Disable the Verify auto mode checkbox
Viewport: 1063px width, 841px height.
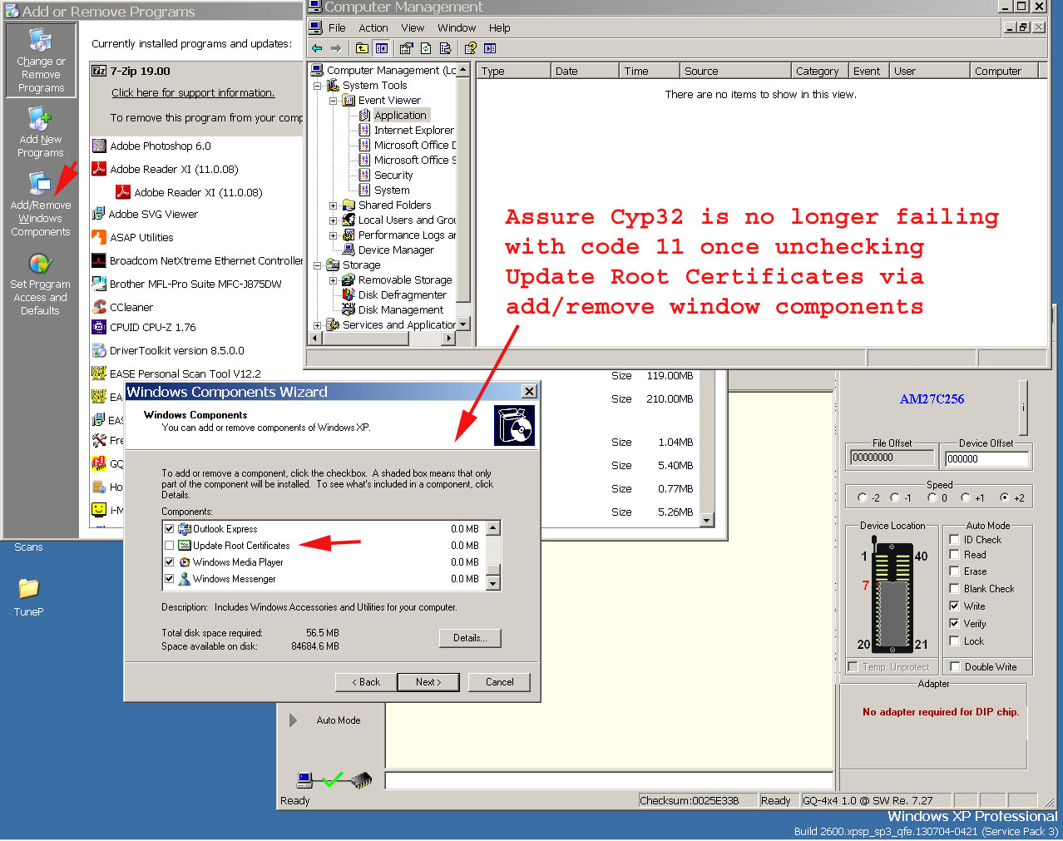pos(955,623)
